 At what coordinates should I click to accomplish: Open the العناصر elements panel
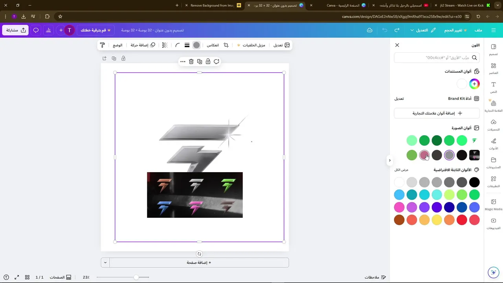494,68
